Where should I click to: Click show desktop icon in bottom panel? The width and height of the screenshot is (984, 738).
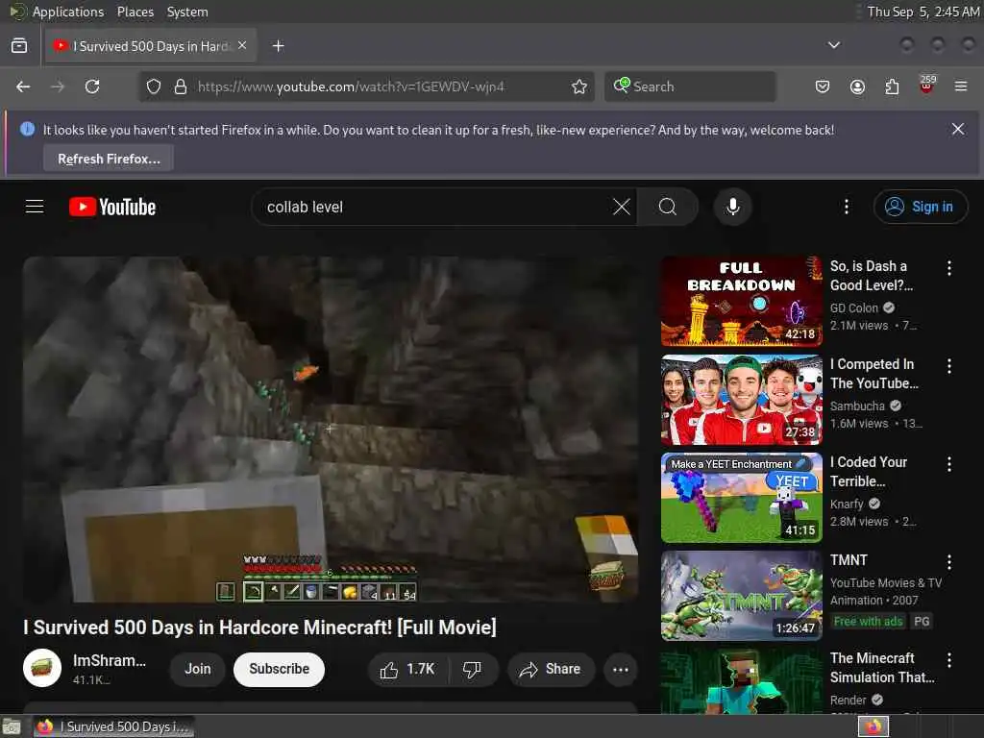(x=12, y=727)
